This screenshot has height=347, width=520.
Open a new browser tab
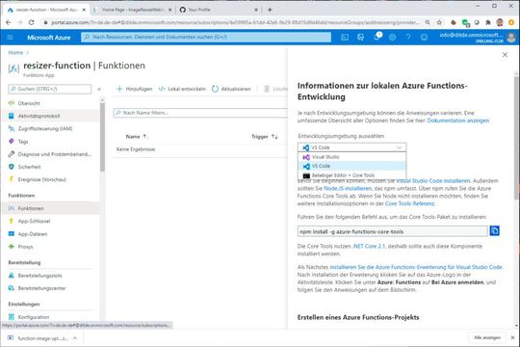click(270, 10)
